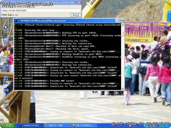Select the ACDSee desktop shortcut
This screenshot has width=171, height=128.
tap(6, 104)
